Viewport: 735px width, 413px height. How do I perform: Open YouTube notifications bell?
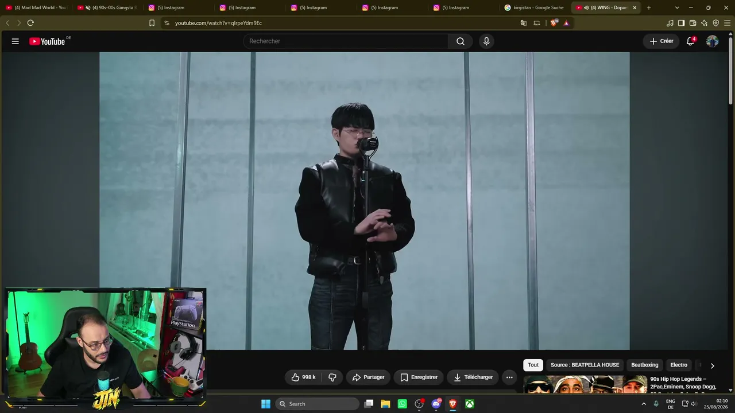(x=691, y=41)
